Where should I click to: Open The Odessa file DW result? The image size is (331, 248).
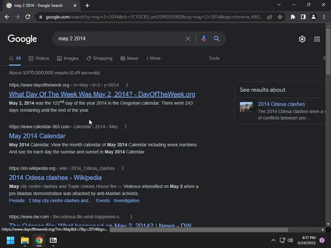100,225
